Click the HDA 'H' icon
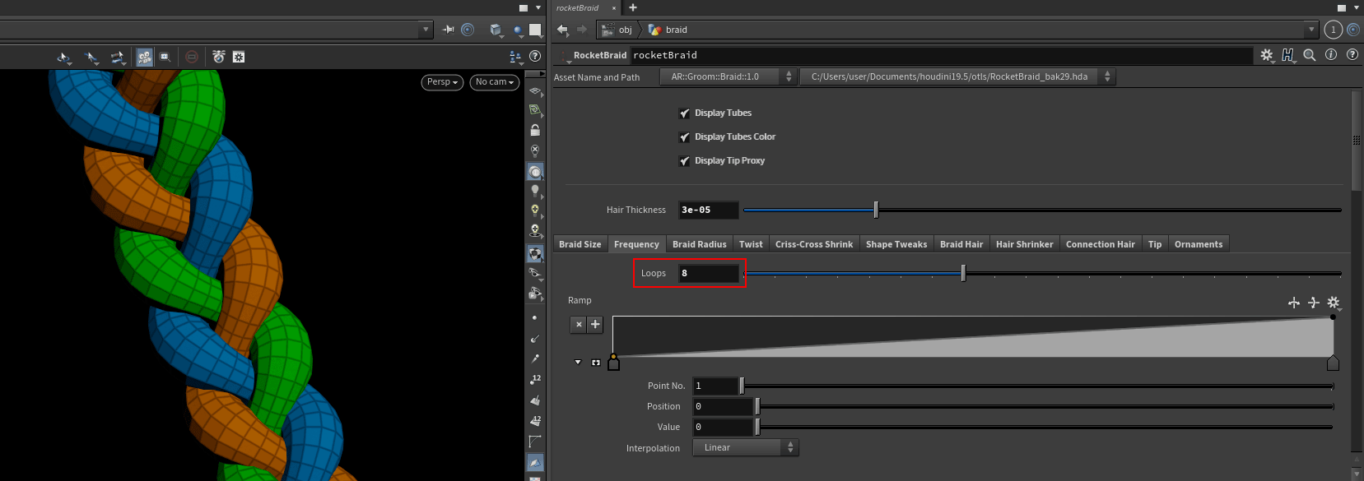 [x=1288, y=55]
